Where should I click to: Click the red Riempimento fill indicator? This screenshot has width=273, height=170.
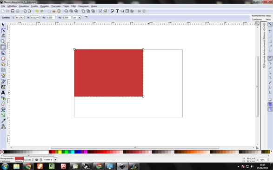[x=19, y=158]
